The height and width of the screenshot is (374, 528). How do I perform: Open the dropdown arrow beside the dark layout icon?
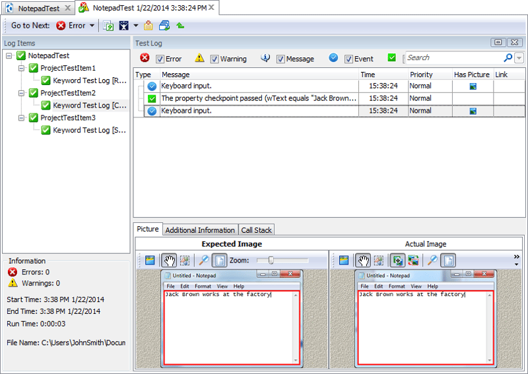136,26
